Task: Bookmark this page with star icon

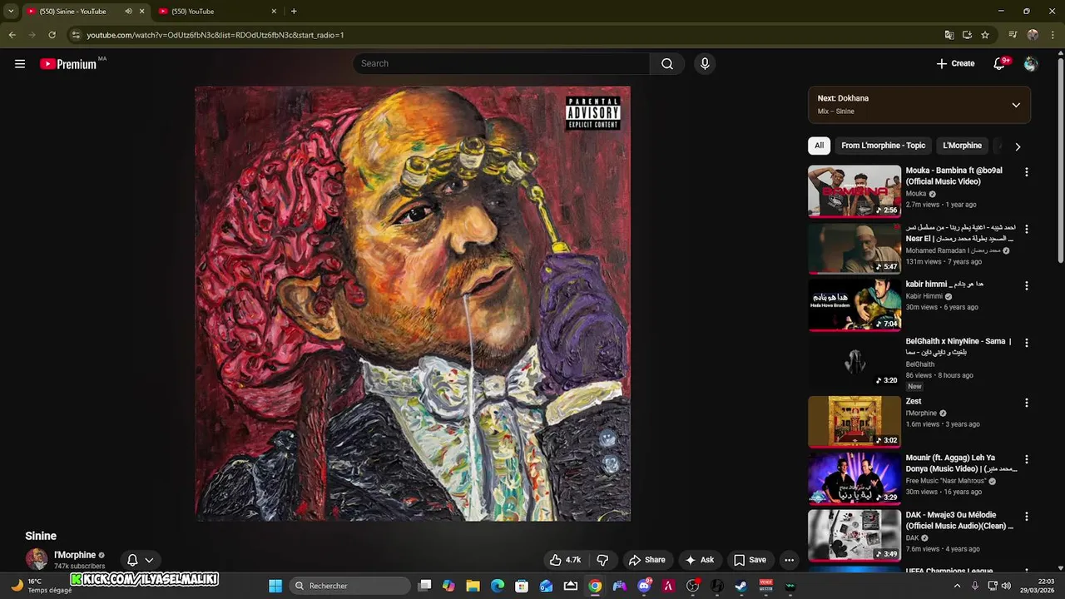Action: pos(985,35)
